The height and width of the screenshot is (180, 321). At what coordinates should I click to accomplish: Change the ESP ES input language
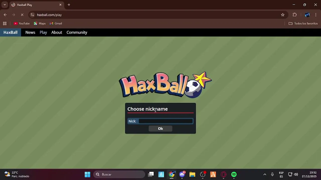pos(281,174)
